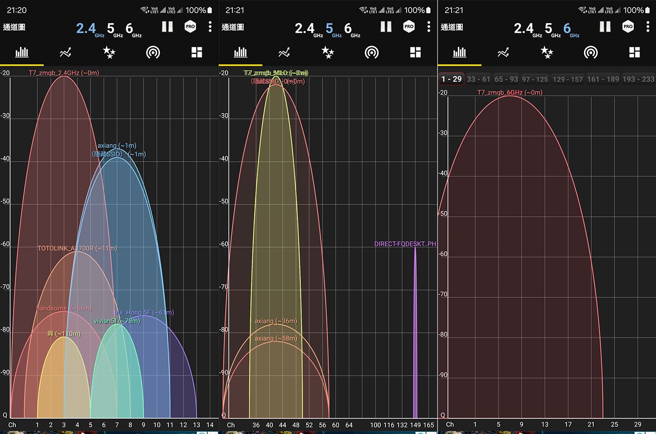Tap axiang (~1m) label in 2.4GHz graph

[x=117, y=146]
